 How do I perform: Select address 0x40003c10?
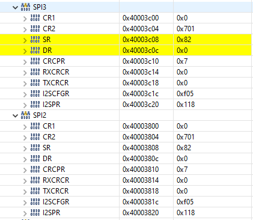coord(141,61)
